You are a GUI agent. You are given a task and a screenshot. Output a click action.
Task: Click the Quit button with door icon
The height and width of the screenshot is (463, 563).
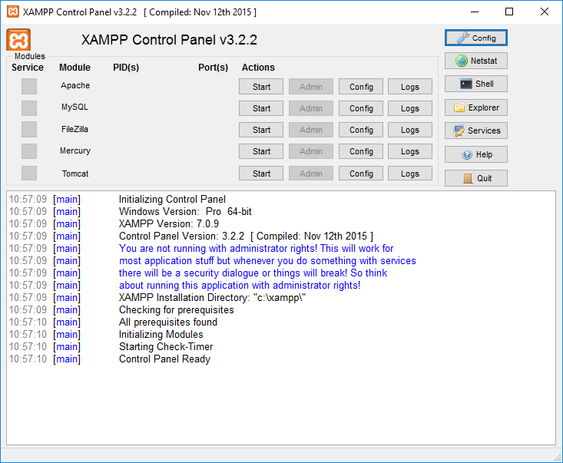476,178
